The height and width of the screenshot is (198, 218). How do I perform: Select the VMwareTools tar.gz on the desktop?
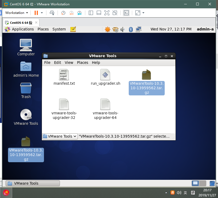[x=26, y=149]
